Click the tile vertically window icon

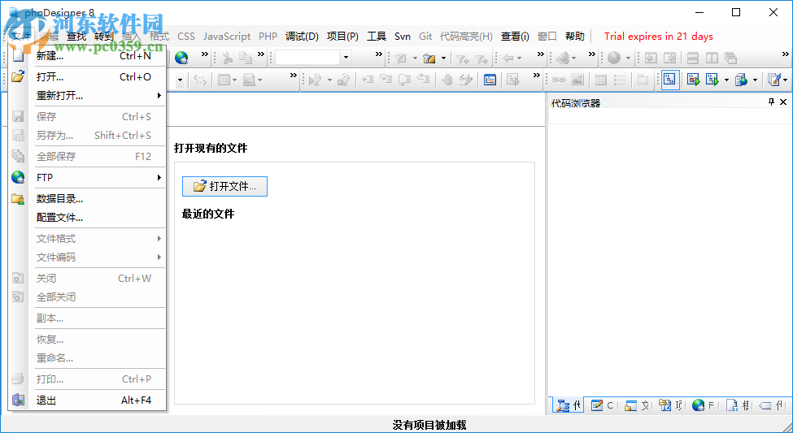click(x=712, y=58)
